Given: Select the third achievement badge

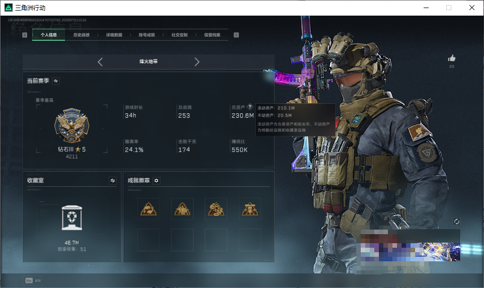Looking at the screenshot, I should pos(216,209).
